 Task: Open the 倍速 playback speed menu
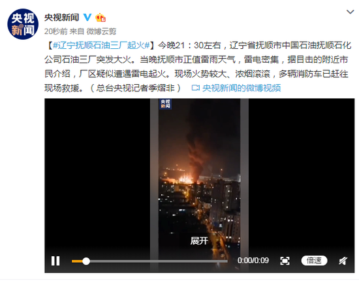[314, 261]
